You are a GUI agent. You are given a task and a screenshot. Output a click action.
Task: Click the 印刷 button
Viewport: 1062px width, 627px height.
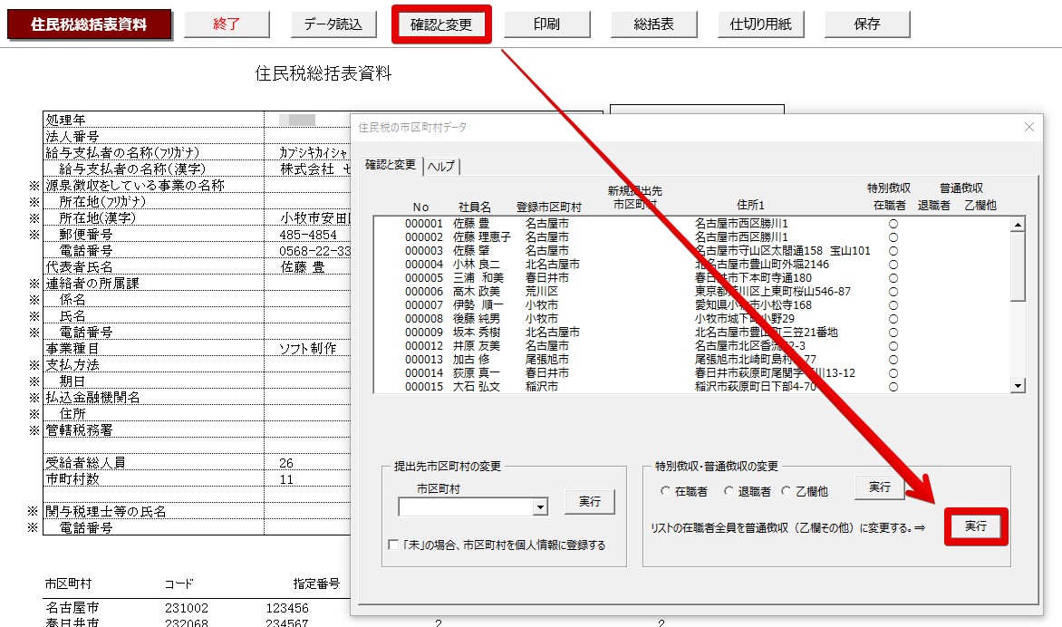[546, 24]
